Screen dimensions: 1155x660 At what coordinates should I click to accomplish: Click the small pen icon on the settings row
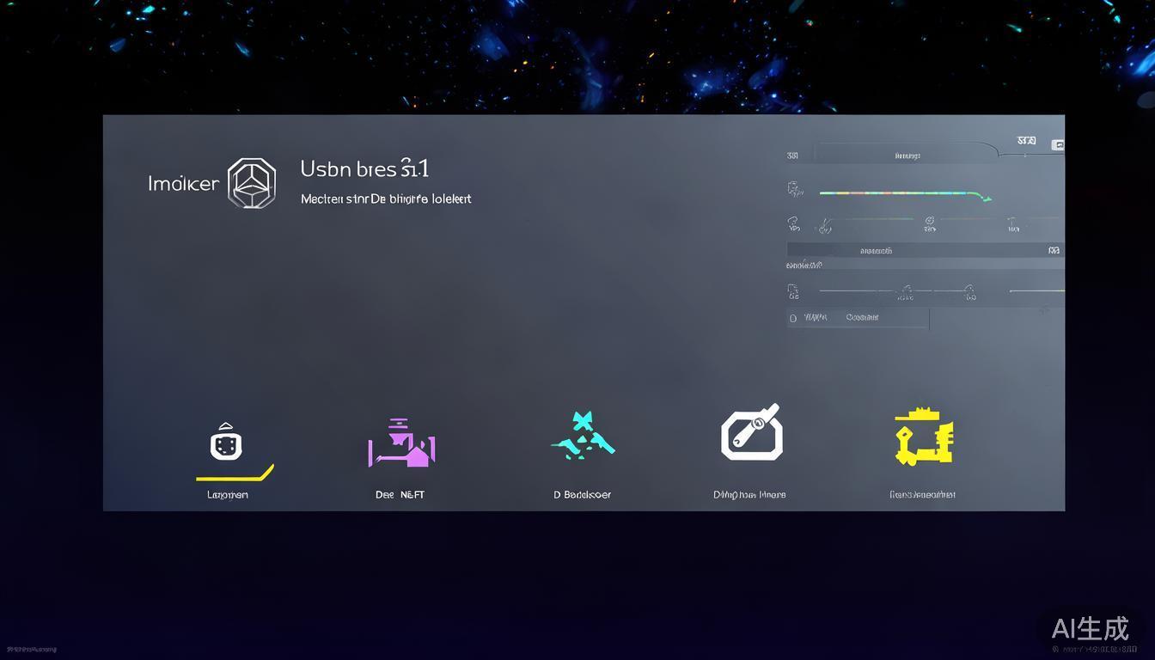825,225
